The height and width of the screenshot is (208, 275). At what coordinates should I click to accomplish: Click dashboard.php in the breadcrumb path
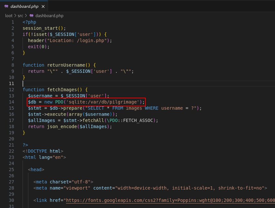(x=49, y=16)
